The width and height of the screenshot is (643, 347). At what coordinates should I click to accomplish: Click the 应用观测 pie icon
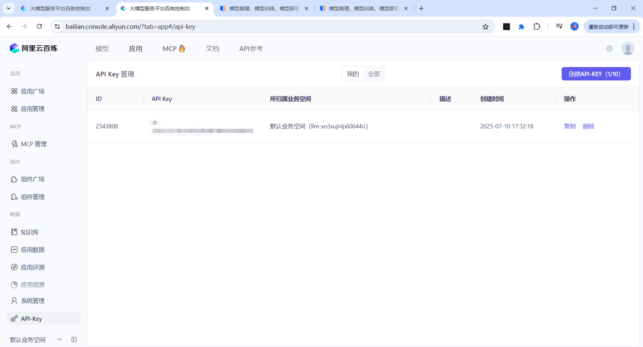click(14, 285)
